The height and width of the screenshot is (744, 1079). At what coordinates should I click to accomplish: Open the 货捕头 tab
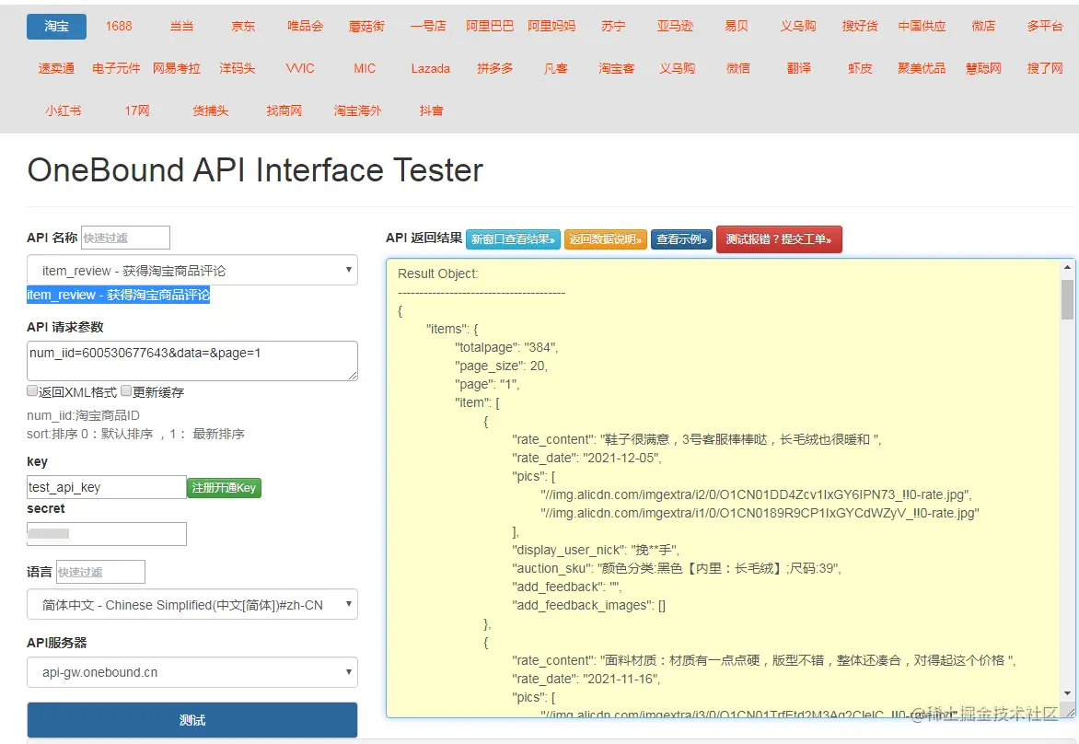[211, 110]
